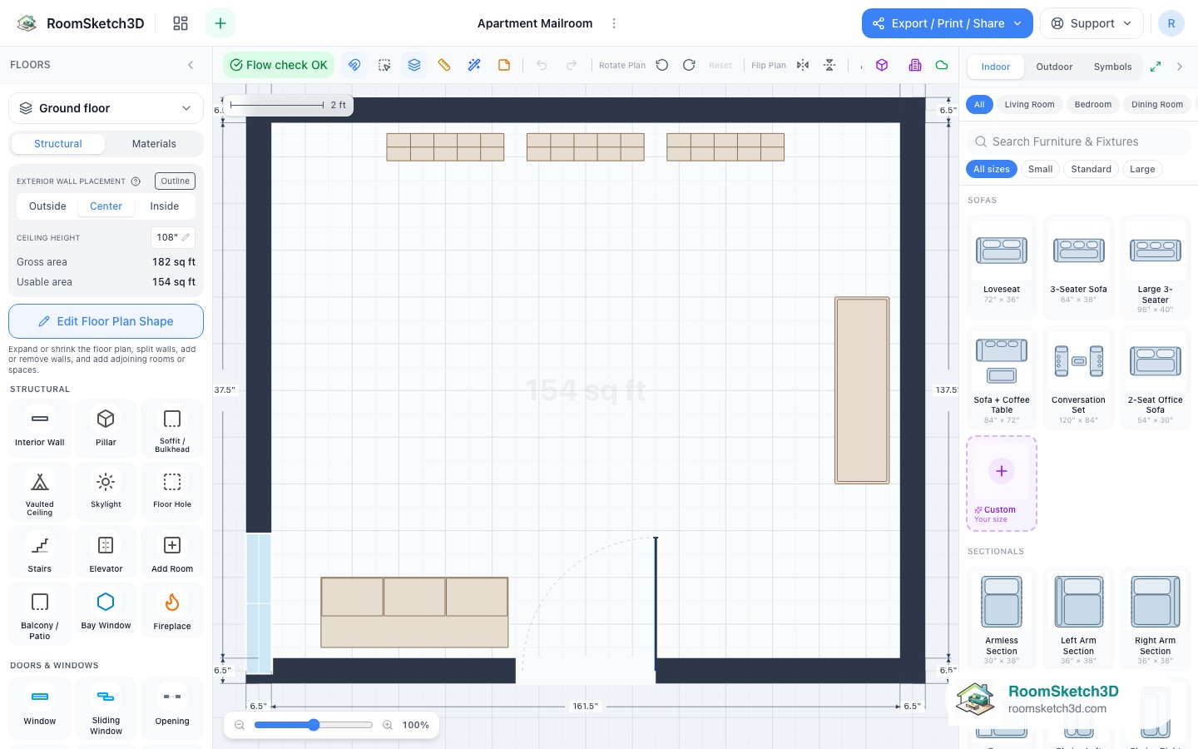This screenshot has width=1198, height=749.
Task: Add a Pillar structural element
Action: coord(106,428)
